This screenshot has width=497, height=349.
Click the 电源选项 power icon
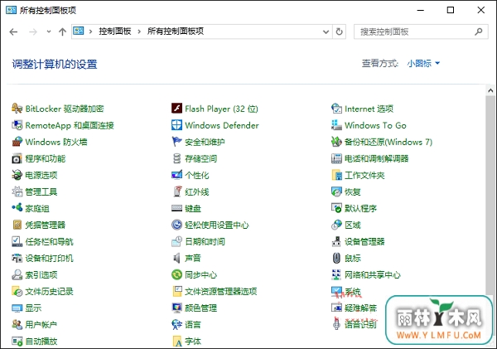pyautogui.click(x=17, y=175)
